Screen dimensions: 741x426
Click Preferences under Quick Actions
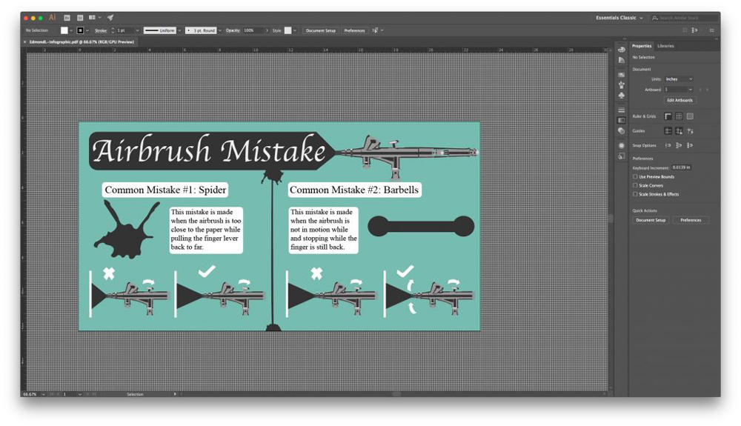tap(691, 220)
